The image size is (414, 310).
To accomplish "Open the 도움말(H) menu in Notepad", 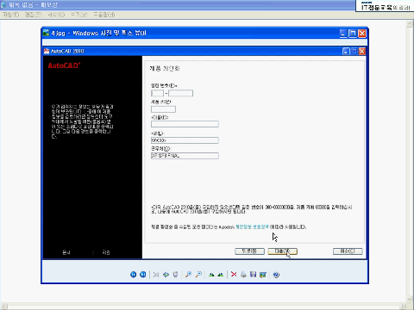I will (x=104, y=15).
